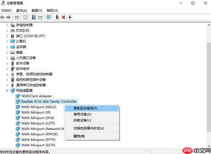Viewport: 211px width, 154px height.
Task: Expand the 通用串行总线控制器 category
Action: (x=7, y=85)
